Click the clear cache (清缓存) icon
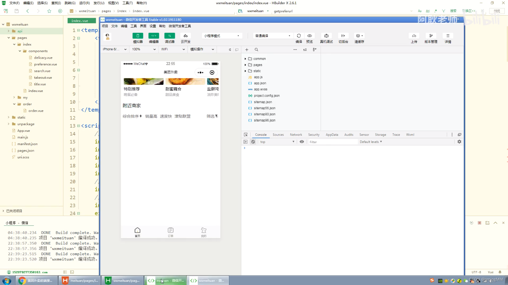Image resolution: width=508 pixels, height=285 pixels. click(359, 36)
